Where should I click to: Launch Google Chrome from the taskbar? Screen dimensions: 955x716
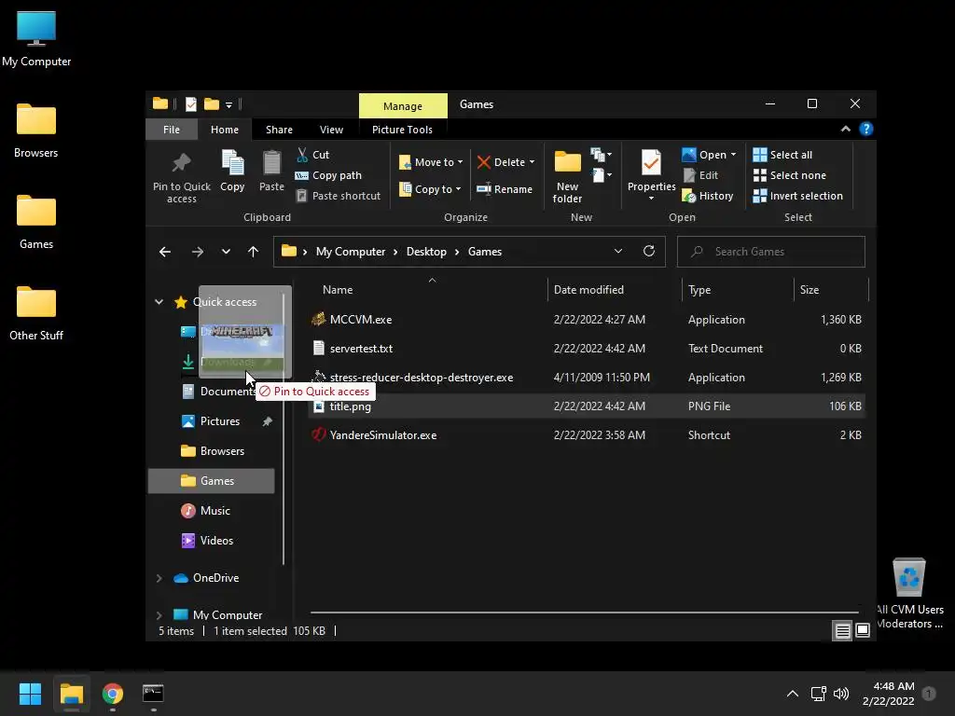point(113,694)
